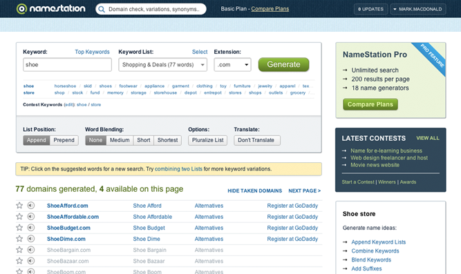Play pronunciation of ShoeAfford.com
The height and width of the screenshot is (274, 461).
[31, 206]
